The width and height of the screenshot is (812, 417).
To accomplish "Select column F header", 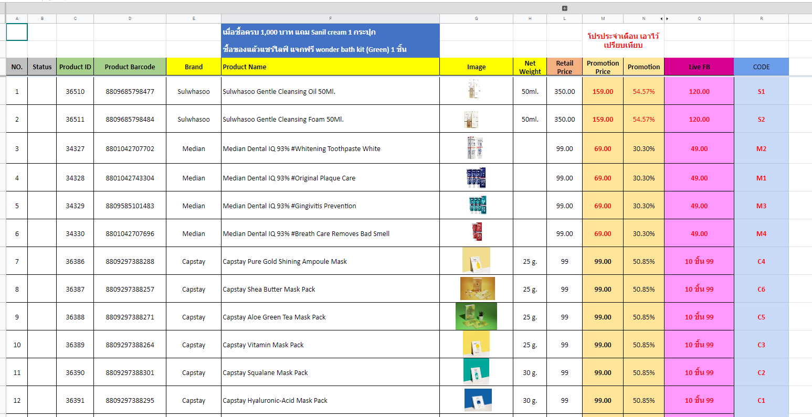I will pos(330,19).
